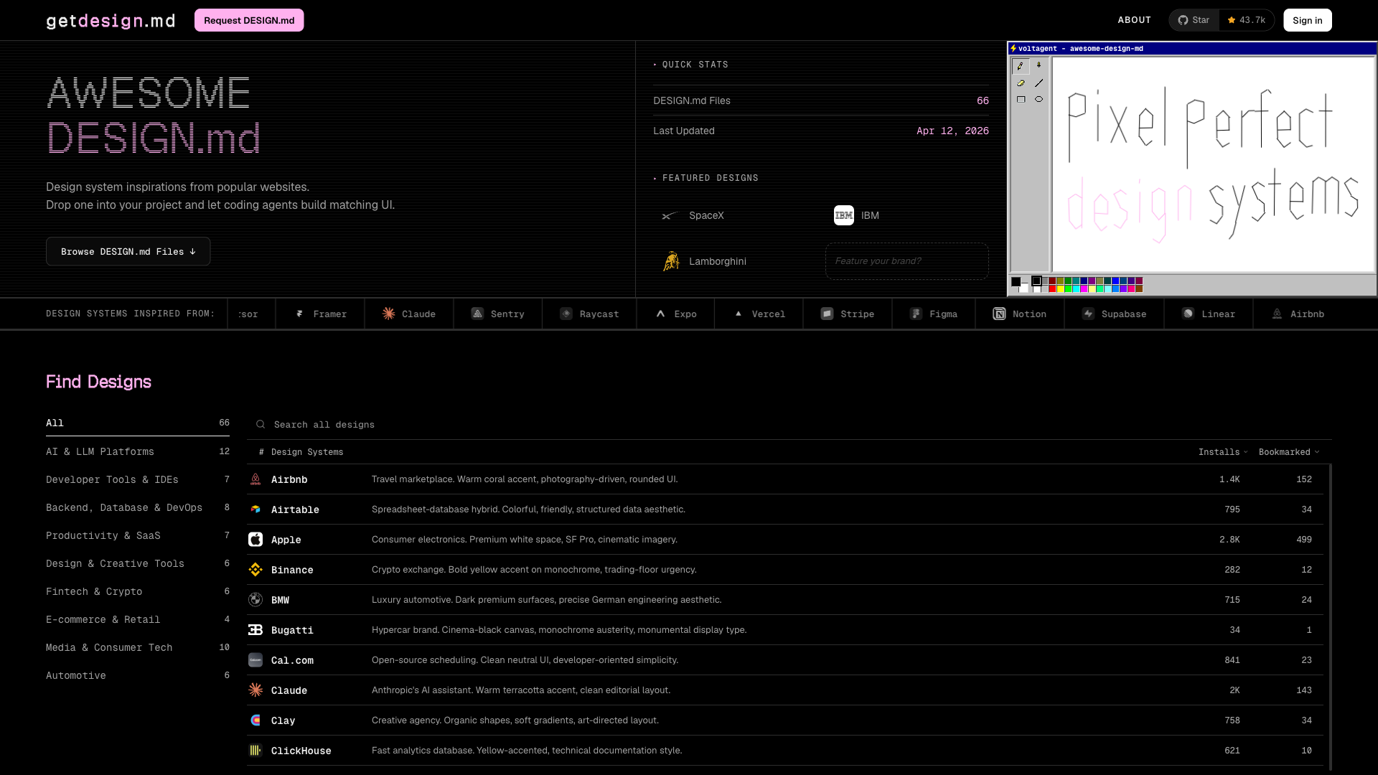Click the Search all designs field
Screen dimensions: 1378x775
[324, 425]
